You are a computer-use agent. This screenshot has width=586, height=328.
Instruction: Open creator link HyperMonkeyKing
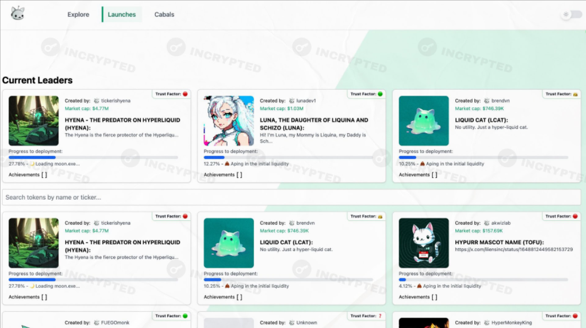[512, 323]
